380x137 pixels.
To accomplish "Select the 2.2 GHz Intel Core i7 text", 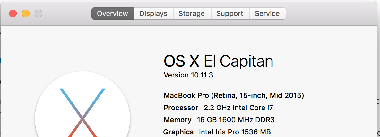I will [x=238, y=108].
